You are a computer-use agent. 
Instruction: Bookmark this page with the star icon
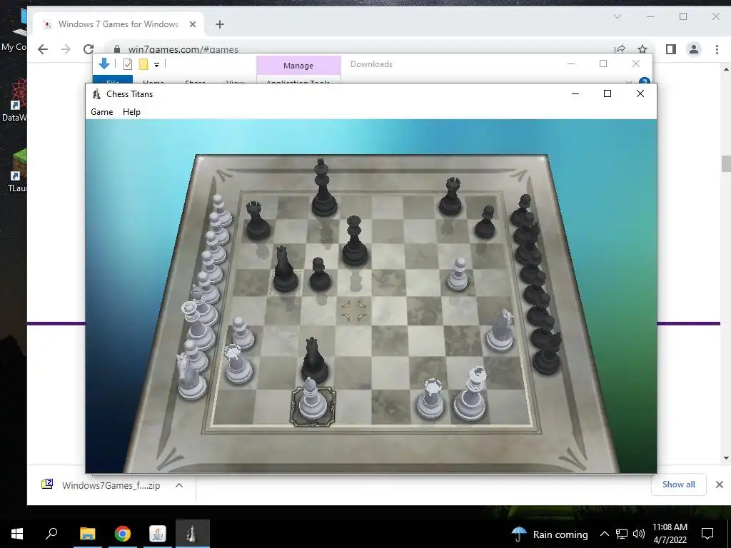[x=642, y=49]
